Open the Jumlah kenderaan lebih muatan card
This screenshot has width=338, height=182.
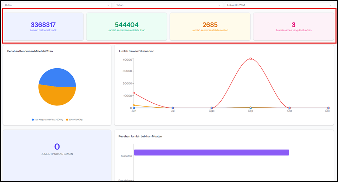tap(210, 27)
